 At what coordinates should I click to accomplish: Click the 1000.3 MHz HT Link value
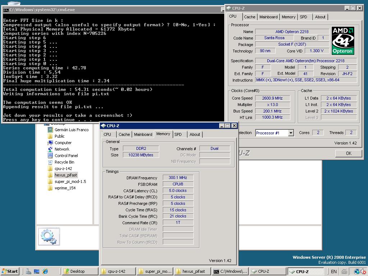[x=272, y=117]
